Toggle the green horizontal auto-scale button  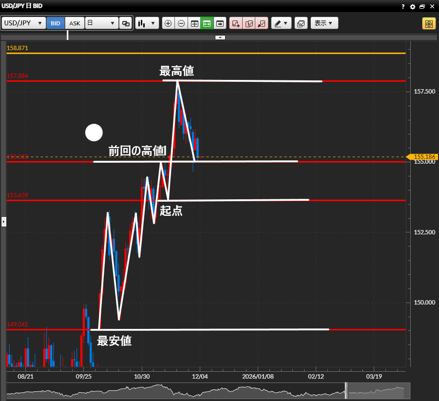tap(207, 23)
